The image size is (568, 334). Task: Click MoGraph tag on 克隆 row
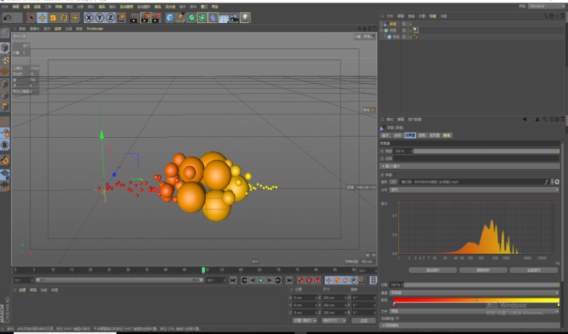coord(416,30)
